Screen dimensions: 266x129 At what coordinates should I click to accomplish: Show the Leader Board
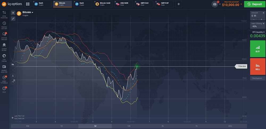coord(4,46)
